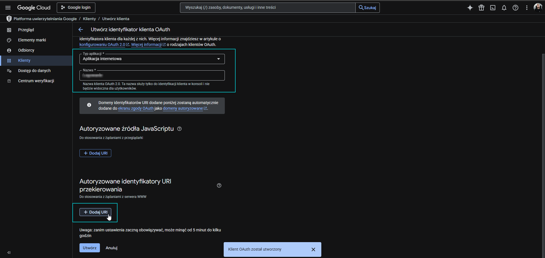Viewport: 545px width, 258px height.
Task: Select Przegląd in the sidebar
Action: pos(26,30)
